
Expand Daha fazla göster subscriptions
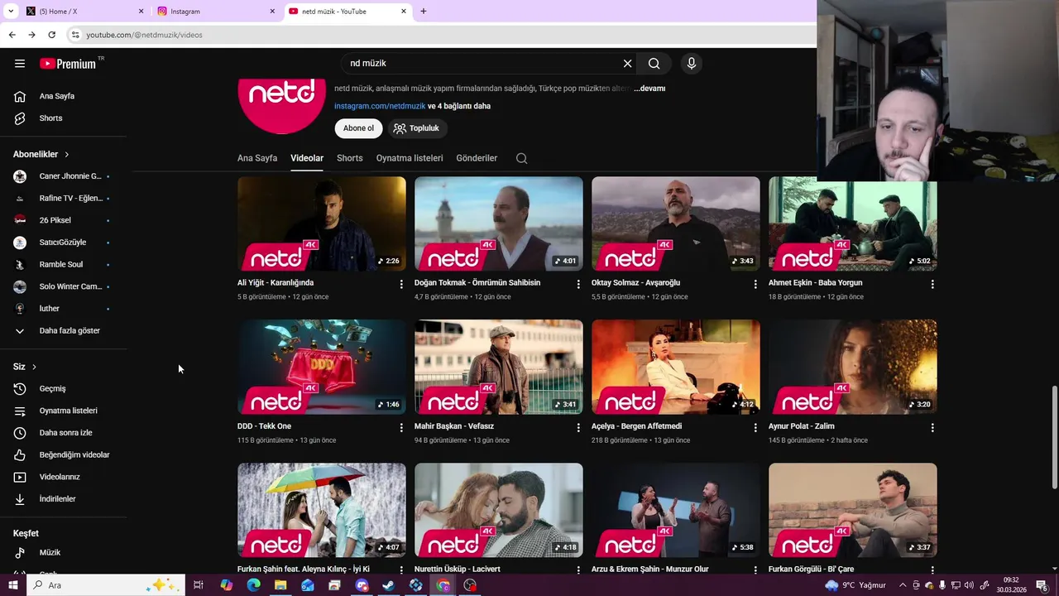point(63,331)
